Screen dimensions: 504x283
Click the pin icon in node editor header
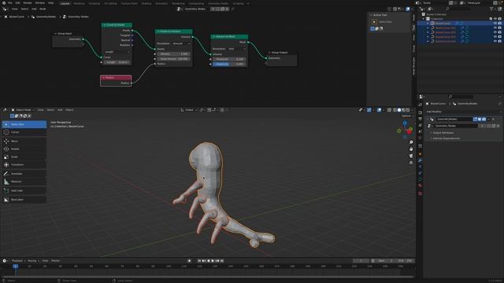click(x=233, y=9)
